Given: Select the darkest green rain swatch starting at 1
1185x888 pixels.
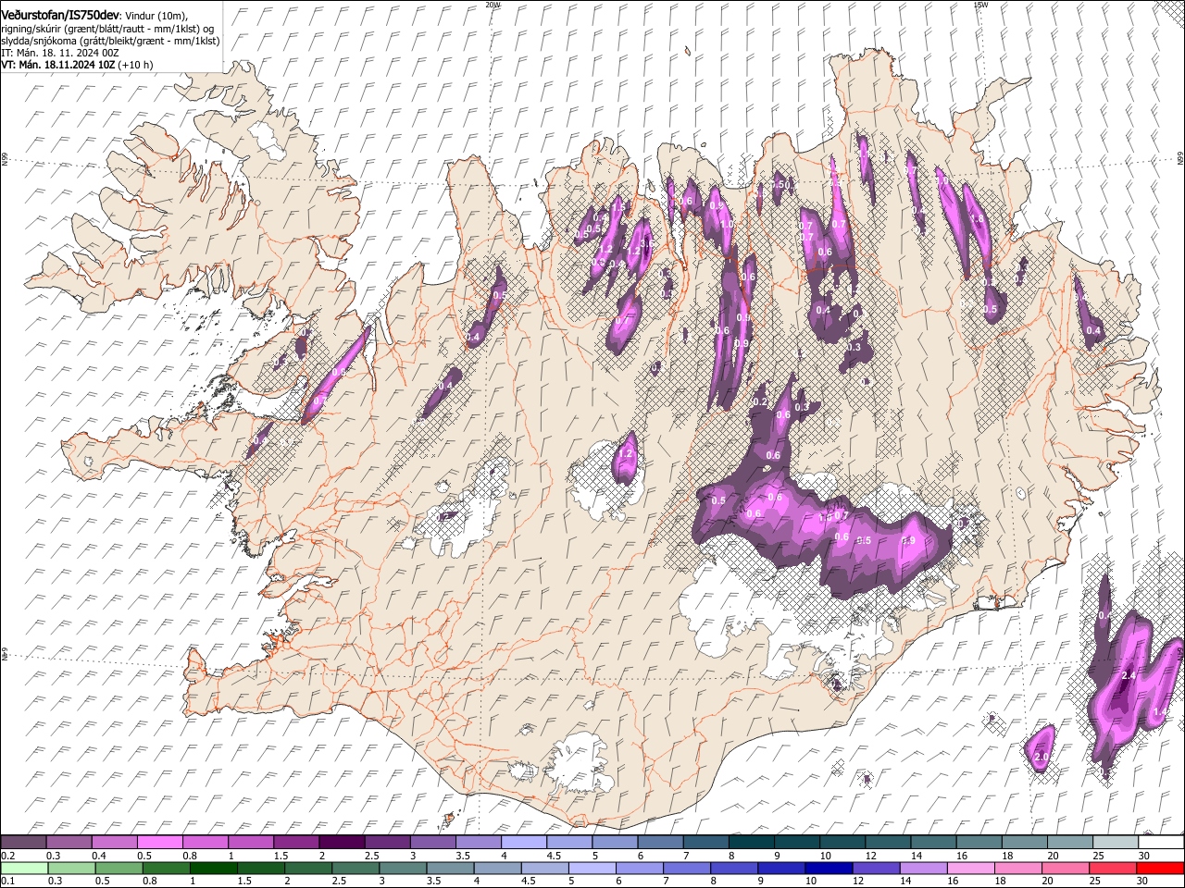Looking at the screenshot, I should [214, 868].
